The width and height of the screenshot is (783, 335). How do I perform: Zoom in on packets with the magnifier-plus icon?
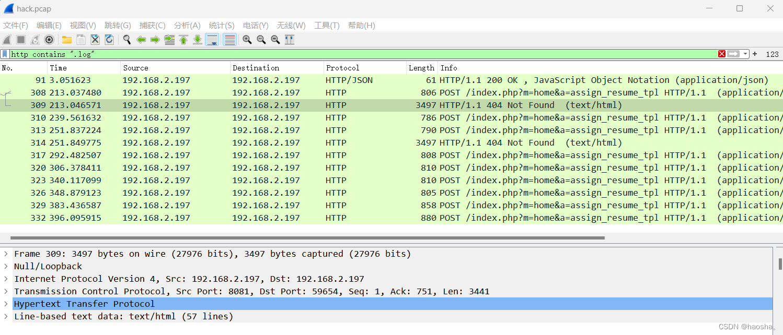(x=247, y=40)
